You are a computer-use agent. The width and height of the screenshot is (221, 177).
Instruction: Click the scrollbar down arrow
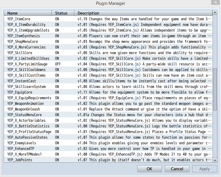215,160
